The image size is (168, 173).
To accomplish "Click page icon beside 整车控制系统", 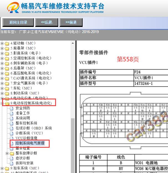I will click(12, 124).
